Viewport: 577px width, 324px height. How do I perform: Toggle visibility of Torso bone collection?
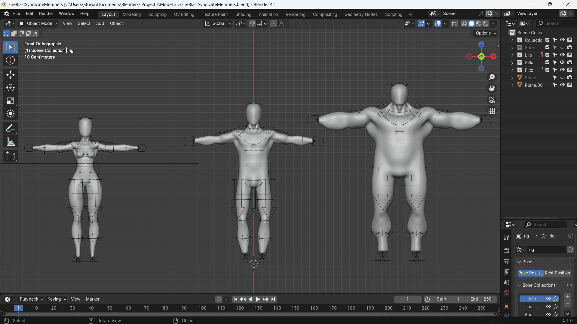(548, 298)
